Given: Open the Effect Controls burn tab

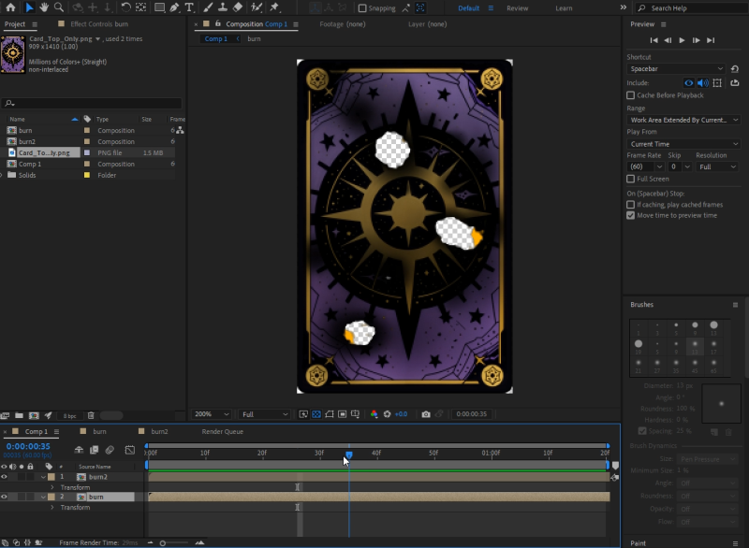Looking at the screenshot, I should pyautogui.click(x=99, y=24).
